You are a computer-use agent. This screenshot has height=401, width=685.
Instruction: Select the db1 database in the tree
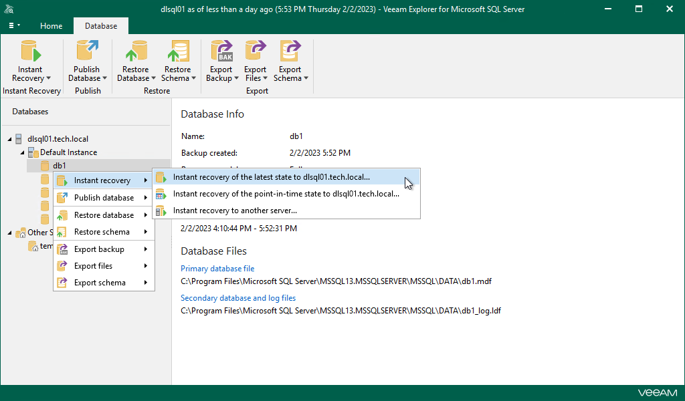coord(60,165)
